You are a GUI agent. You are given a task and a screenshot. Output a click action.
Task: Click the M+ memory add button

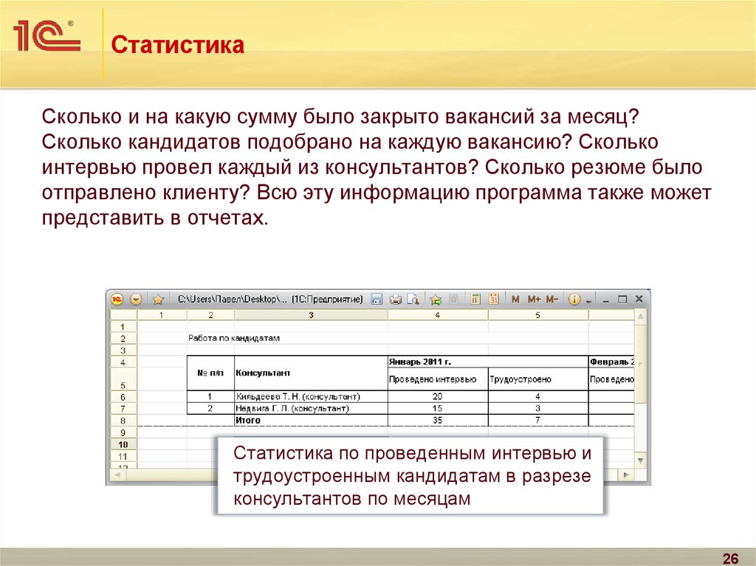point(534,300)
